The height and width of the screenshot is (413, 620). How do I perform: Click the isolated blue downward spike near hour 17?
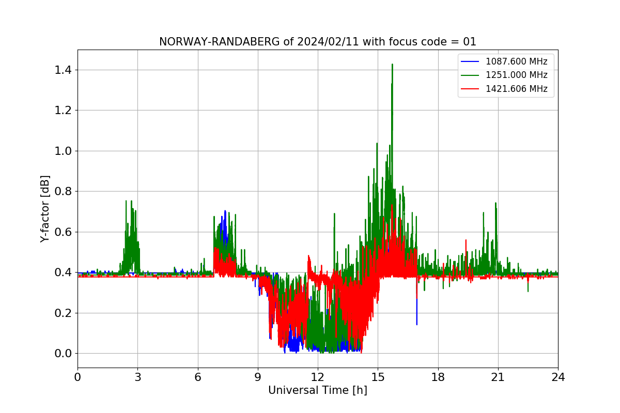point(416,312)
